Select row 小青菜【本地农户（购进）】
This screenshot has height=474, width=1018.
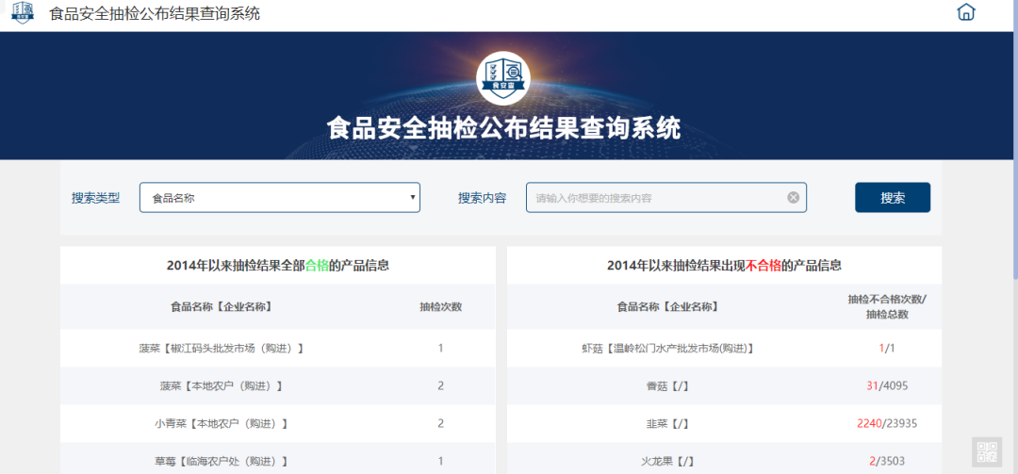point(278,423)
